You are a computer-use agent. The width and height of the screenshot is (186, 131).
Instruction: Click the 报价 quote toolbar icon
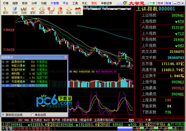5,11
